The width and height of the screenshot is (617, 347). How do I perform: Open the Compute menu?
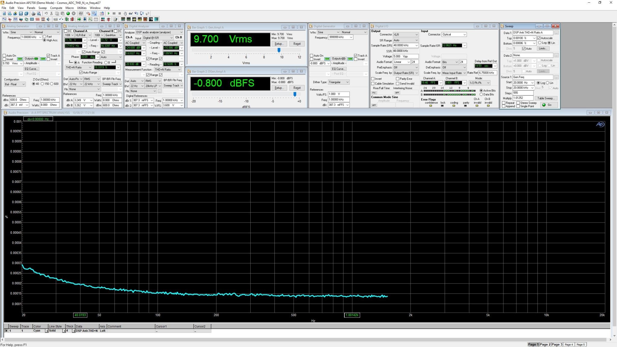tap(56, 8)
